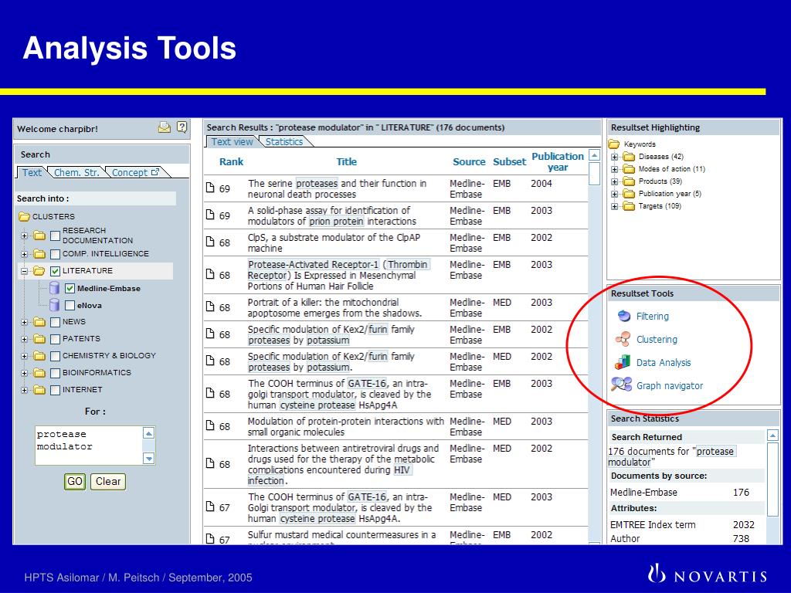This screenshot has width=791, height=593.
Task: Expand the RESEARCH DOCUMENTATION tree node
Action: 24,236
